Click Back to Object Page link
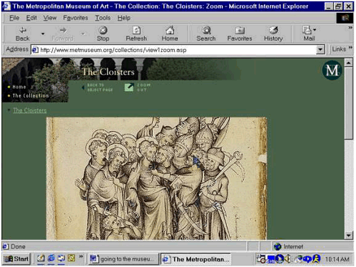Screen dimensions: 356x267 click(100, 88)
